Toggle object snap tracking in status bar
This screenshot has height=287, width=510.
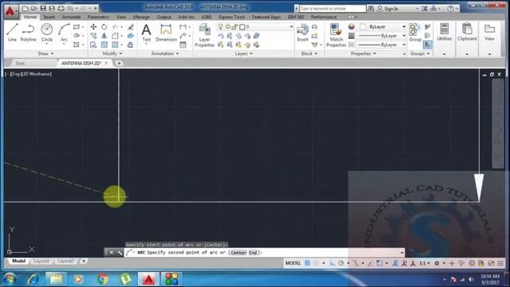370,263
